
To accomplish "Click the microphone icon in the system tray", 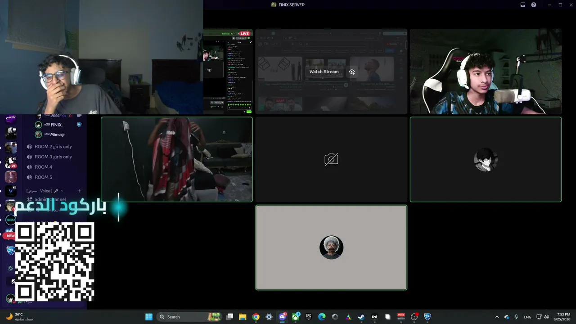I will pos(516,317).
